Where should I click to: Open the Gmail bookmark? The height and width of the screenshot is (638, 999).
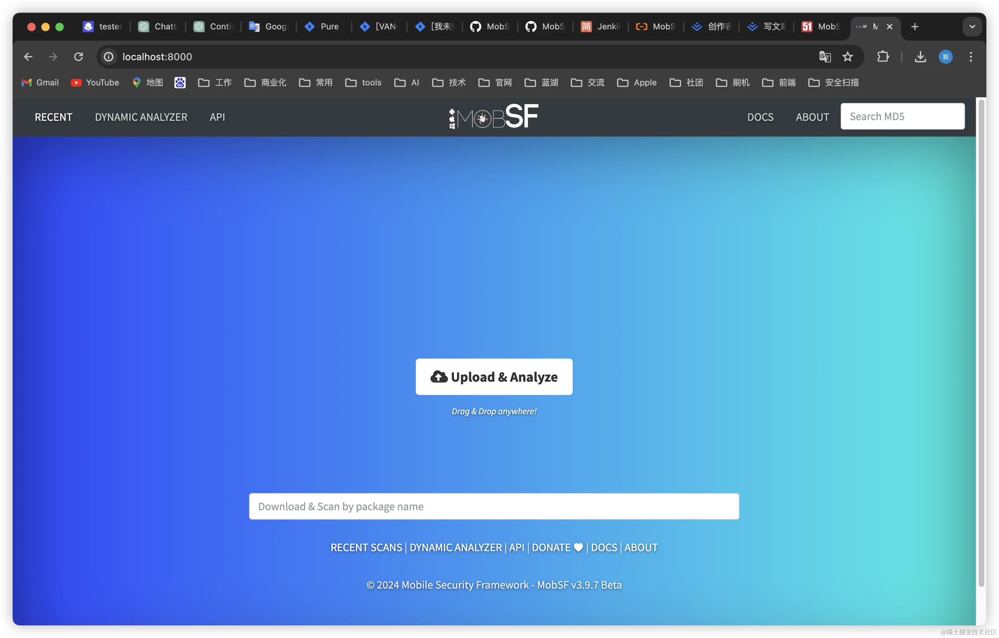(40, 83)
